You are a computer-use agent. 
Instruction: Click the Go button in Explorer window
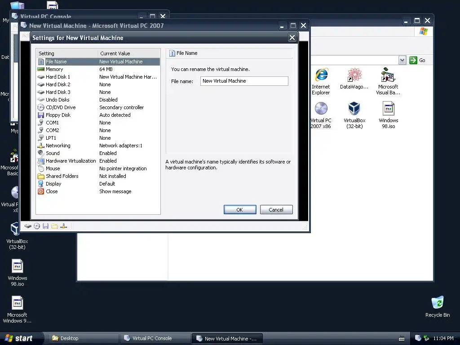click(x=417, y=60)
